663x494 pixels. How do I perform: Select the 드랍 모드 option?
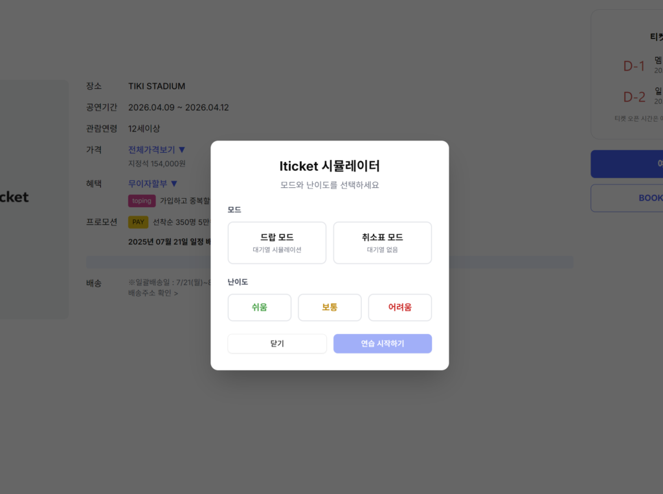click(x=276, y=243)
